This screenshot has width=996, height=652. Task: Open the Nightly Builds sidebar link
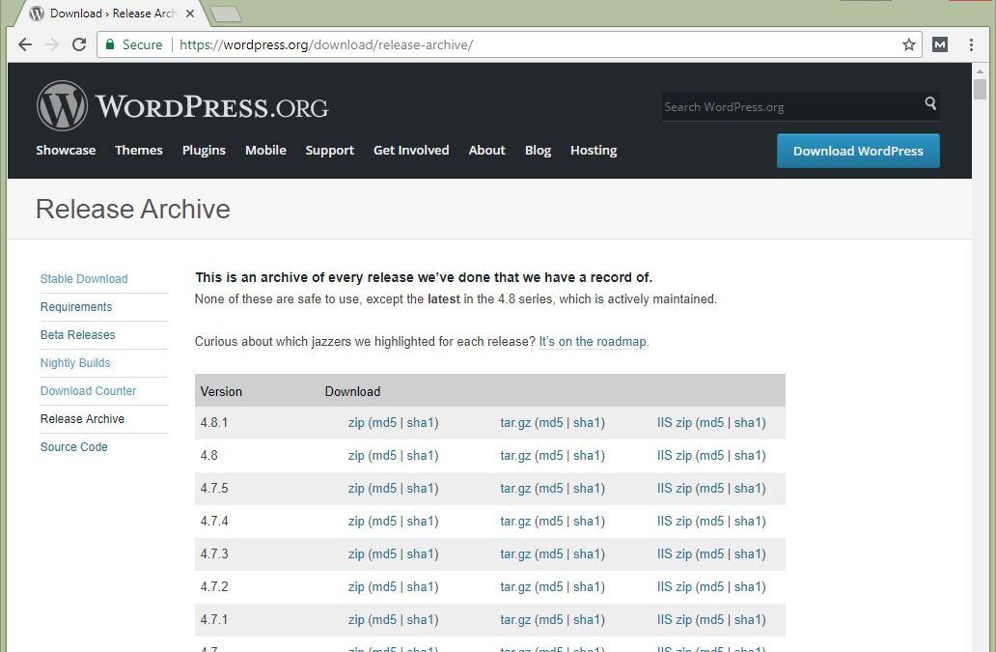coord(75,363)
